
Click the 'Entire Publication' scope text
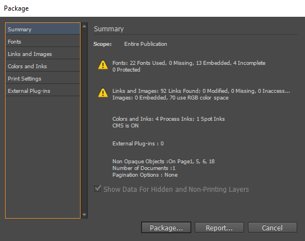click(x=146, y=44)
